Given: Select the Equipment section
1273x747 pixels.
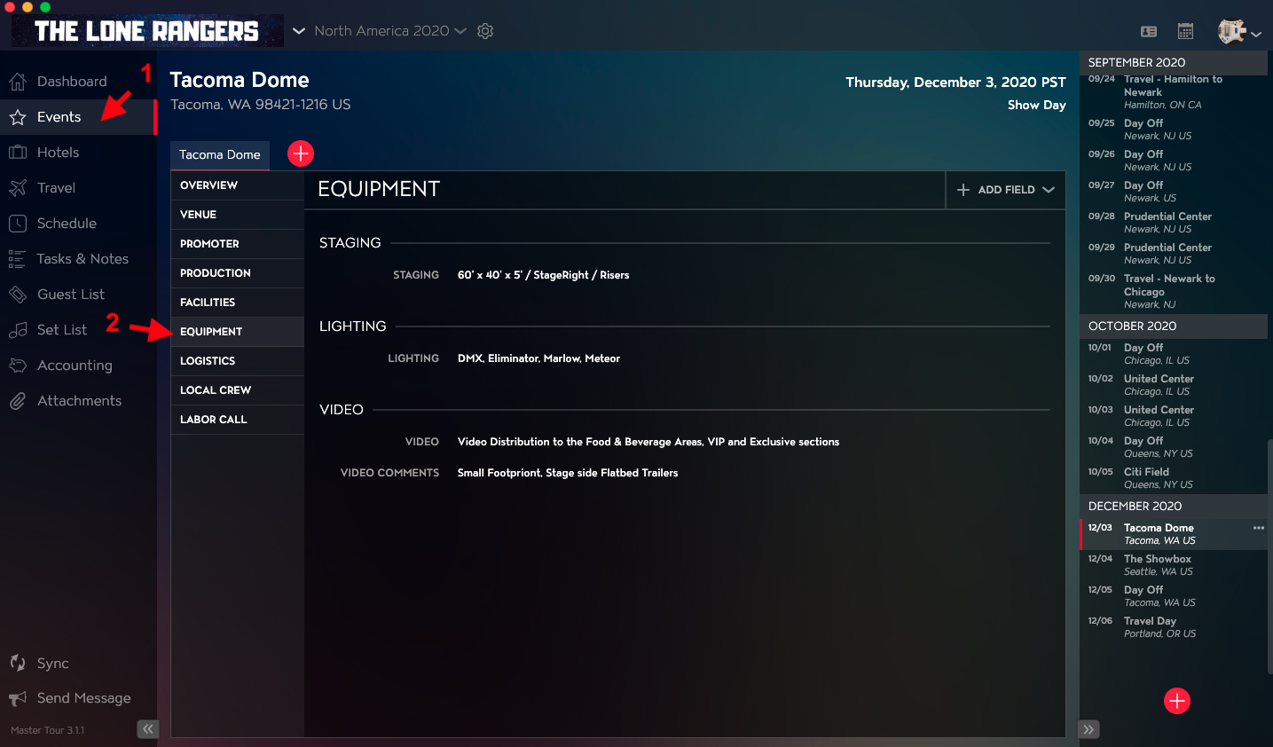Looking at the screenshot, I should pyautogui.click(x=237, y=332).
